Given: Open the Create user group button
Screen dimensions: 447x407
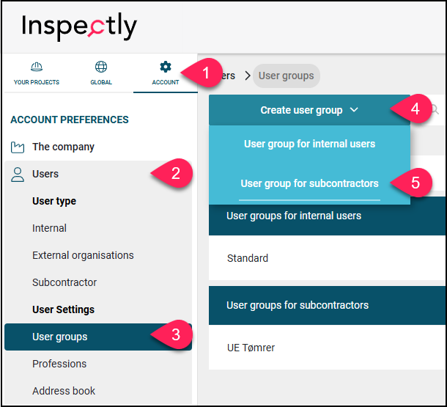Looking at the screenshot, I should tap(309, 110).
